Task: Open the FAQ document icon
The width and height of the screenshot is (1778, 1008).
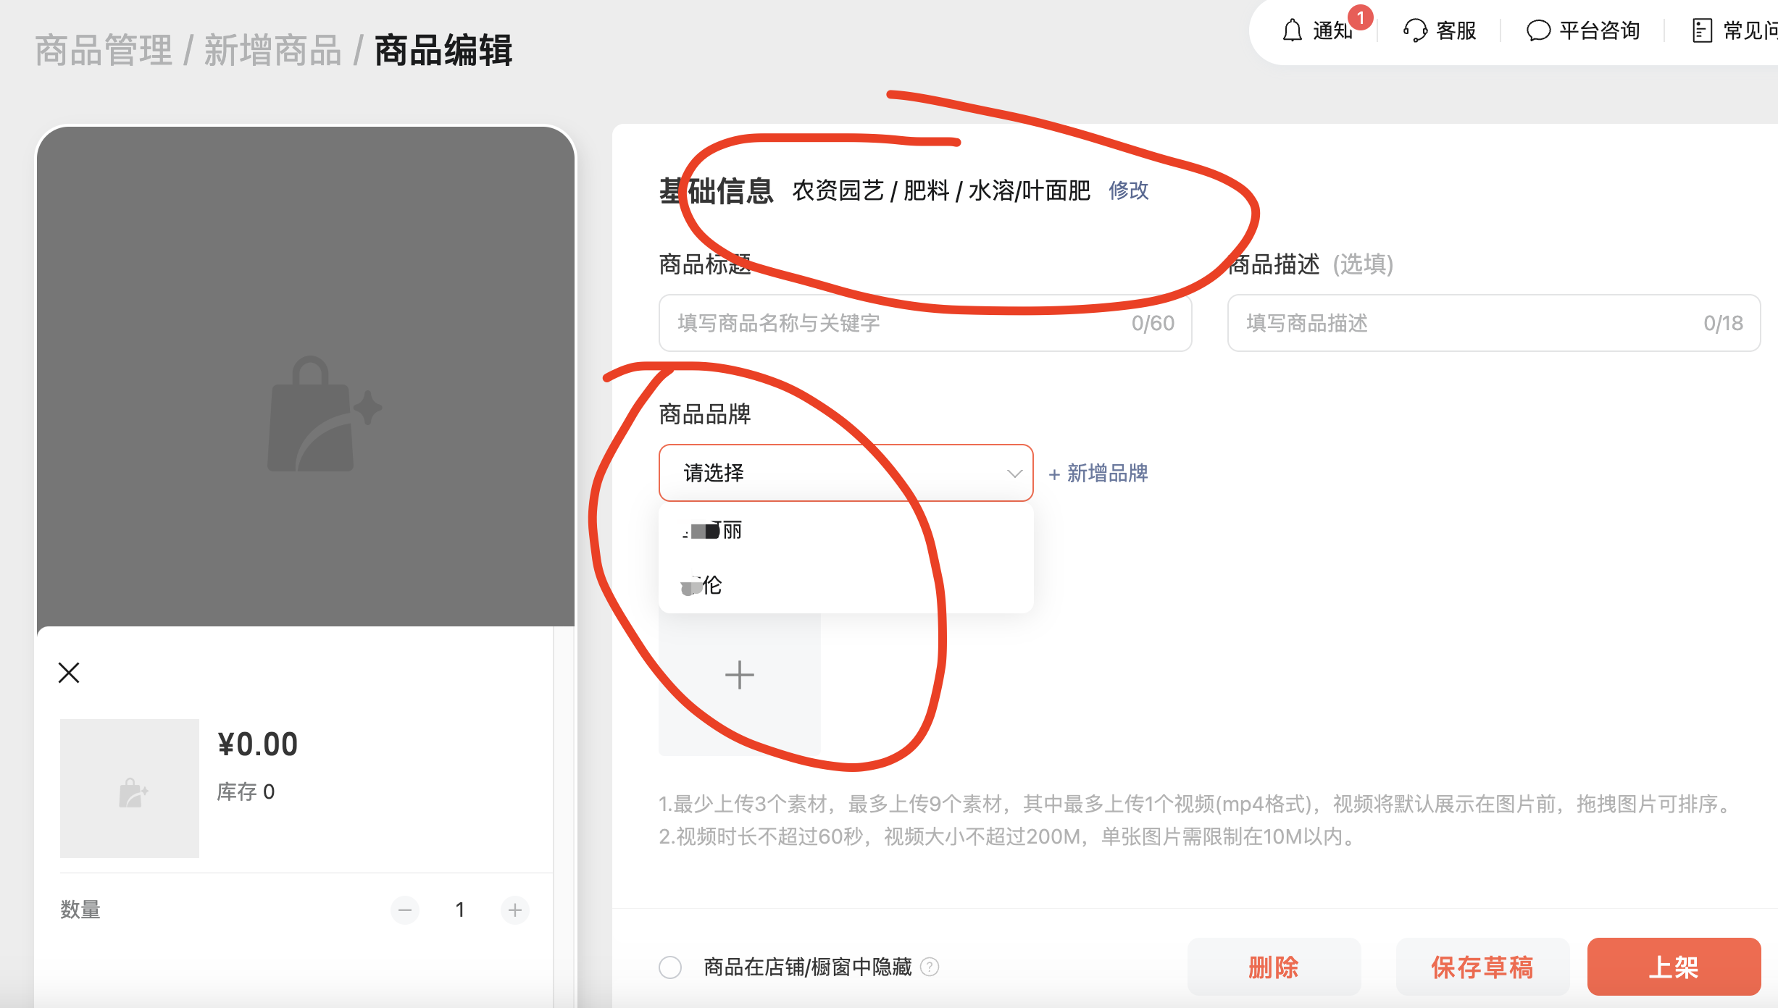Action: coord(1701,31)
